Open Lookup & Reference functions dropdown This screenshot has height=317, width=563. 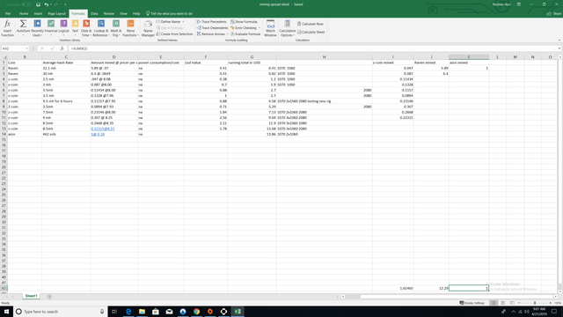(101, 28)
